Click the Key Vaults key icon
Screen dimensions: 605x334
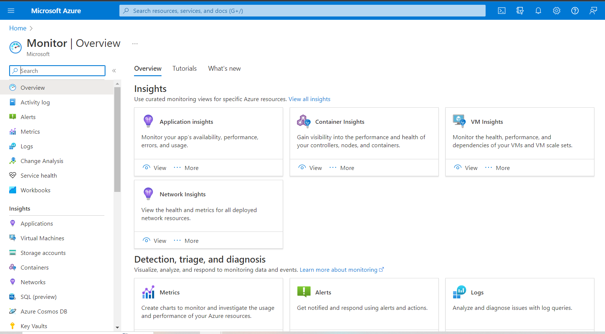(12, 326)
